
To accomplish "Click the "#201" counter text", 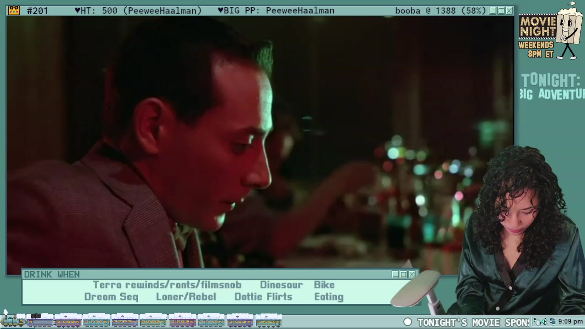I will pyautogui.click(x=37, y=11).
